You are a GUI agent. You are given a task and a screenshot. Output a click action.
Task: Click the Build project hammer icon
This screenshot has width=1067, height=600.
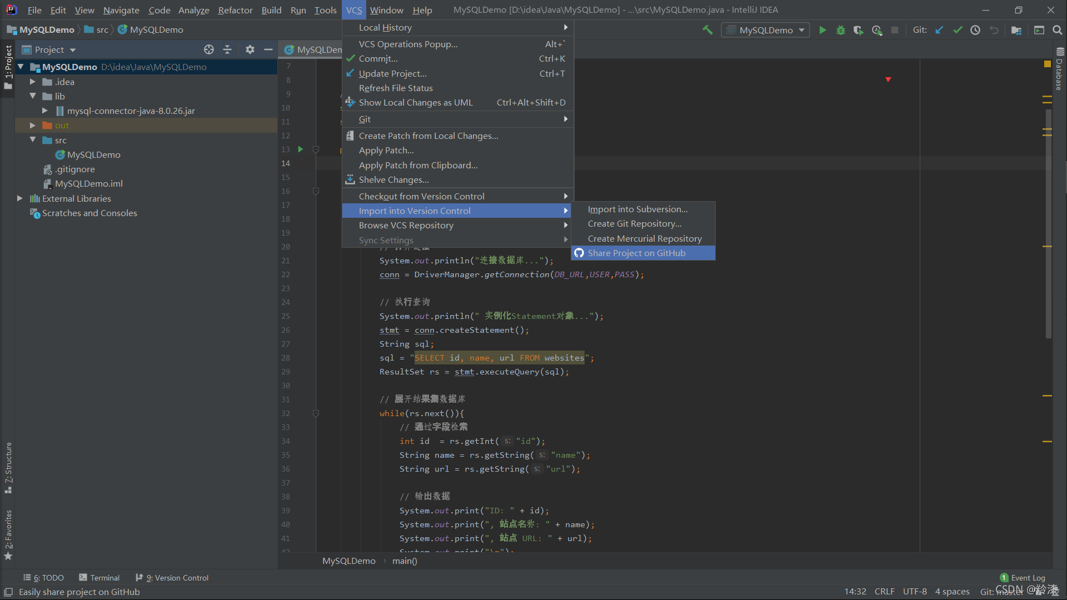[707, 30]
